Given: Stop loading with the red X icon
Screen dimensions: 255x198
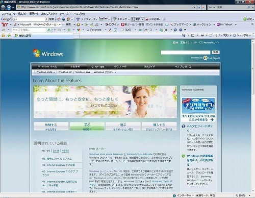Looking at the screenshot, I should pyautogui.click(x=203, y=7).
